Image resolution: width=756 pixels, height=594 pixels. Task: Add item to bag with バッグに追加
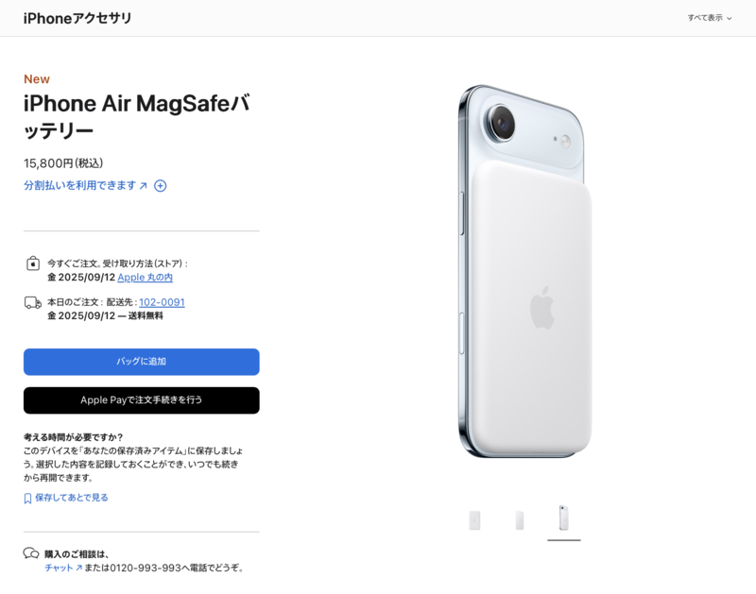tap(141, 362)
